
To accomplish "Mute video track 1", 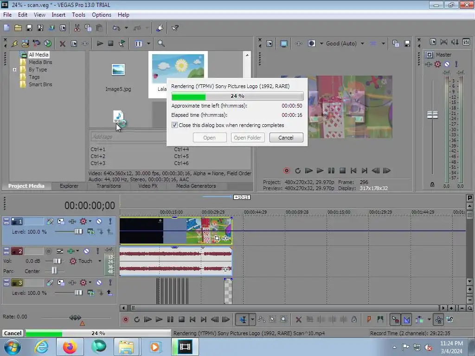I will tap(99, 221).
